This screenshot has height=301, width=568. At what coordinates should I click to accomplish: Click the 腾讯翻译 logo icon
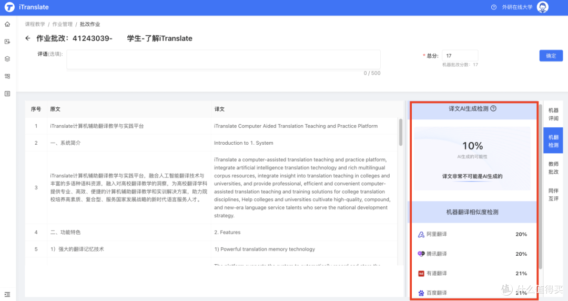(421, 254)
